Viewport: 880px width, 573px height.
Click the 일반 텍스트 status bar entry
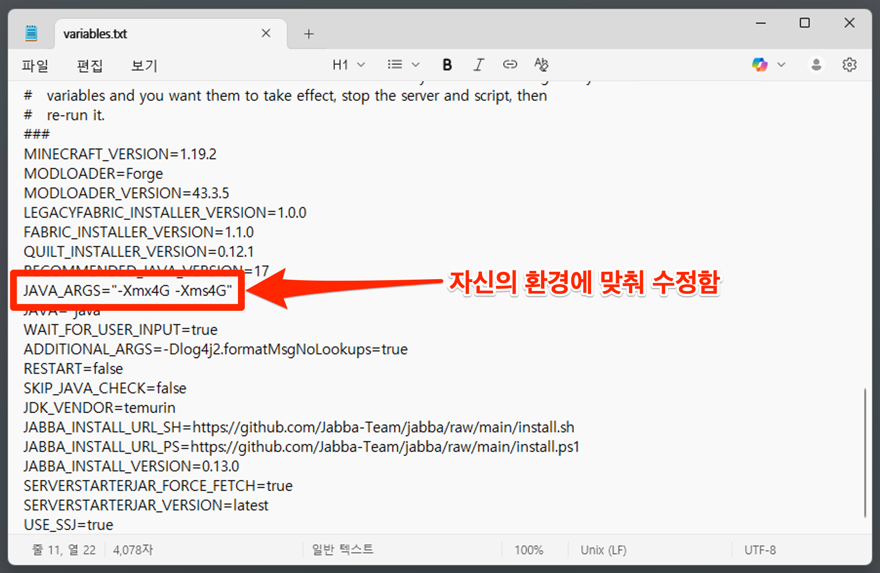coord(343,550)
